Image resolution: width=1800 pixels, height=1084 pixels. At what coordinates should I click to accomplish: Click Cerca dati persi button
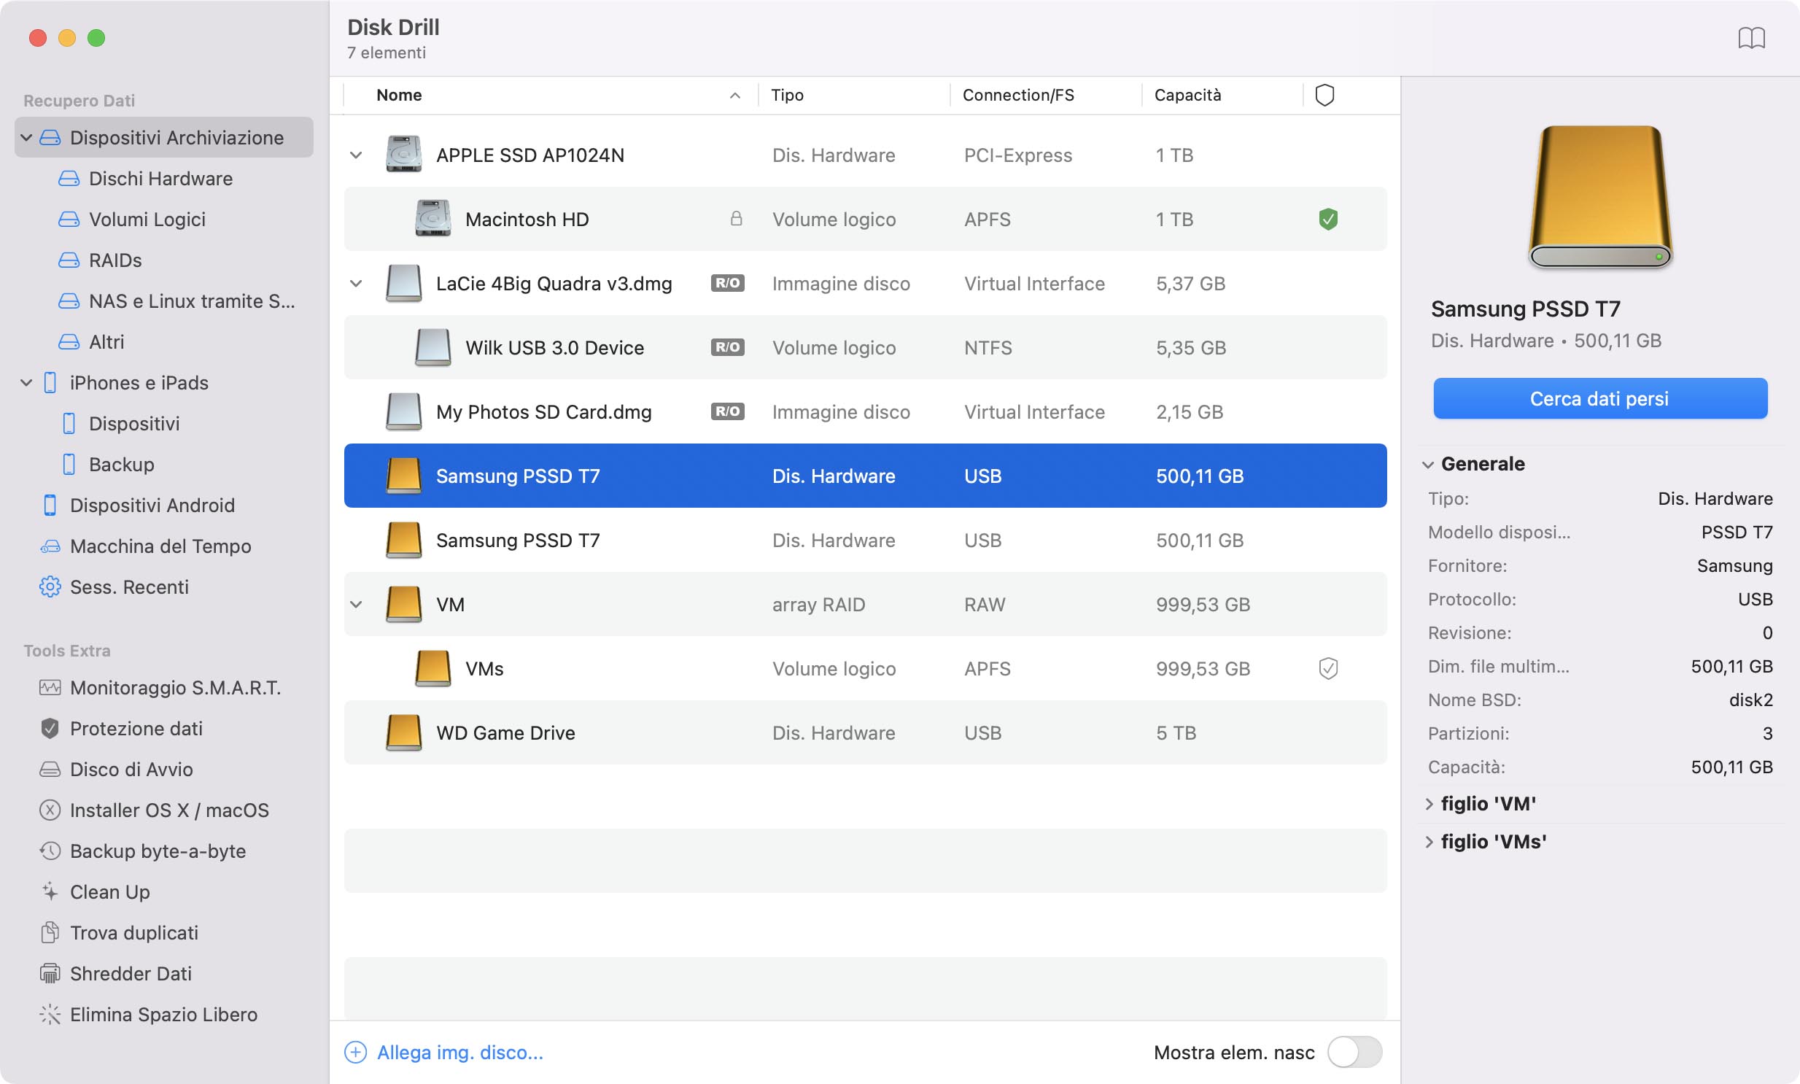tap(1600, 398)
